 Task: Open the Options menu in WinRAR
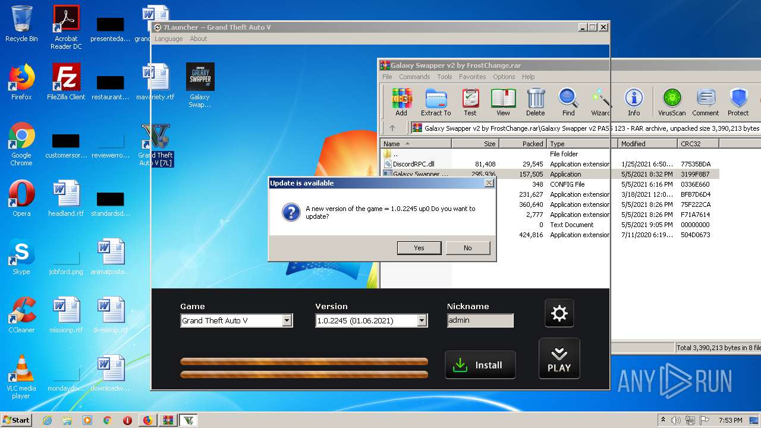click(x=504, y=77)
